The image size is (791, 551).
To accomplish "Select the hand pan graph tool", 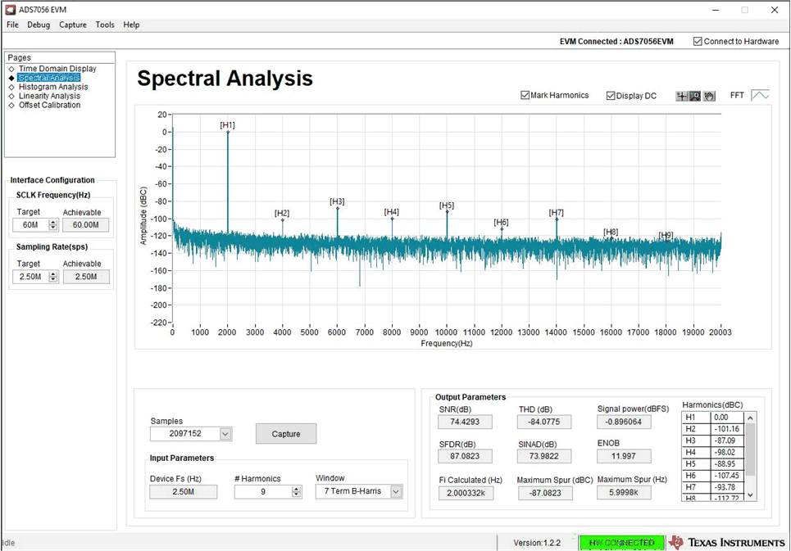I will coord(709,96).
